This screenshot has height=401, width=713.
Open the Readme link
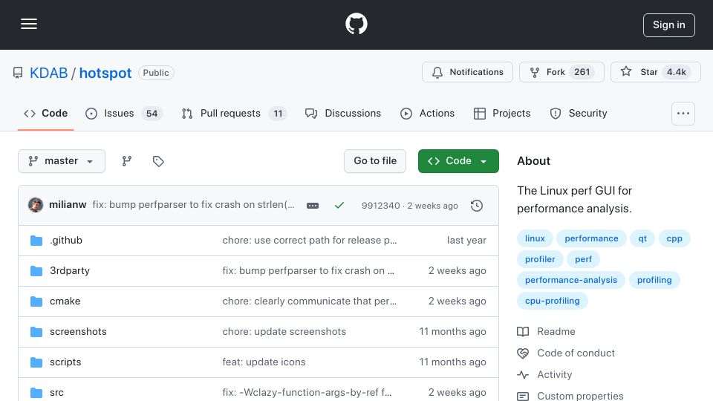pos(546,331)
